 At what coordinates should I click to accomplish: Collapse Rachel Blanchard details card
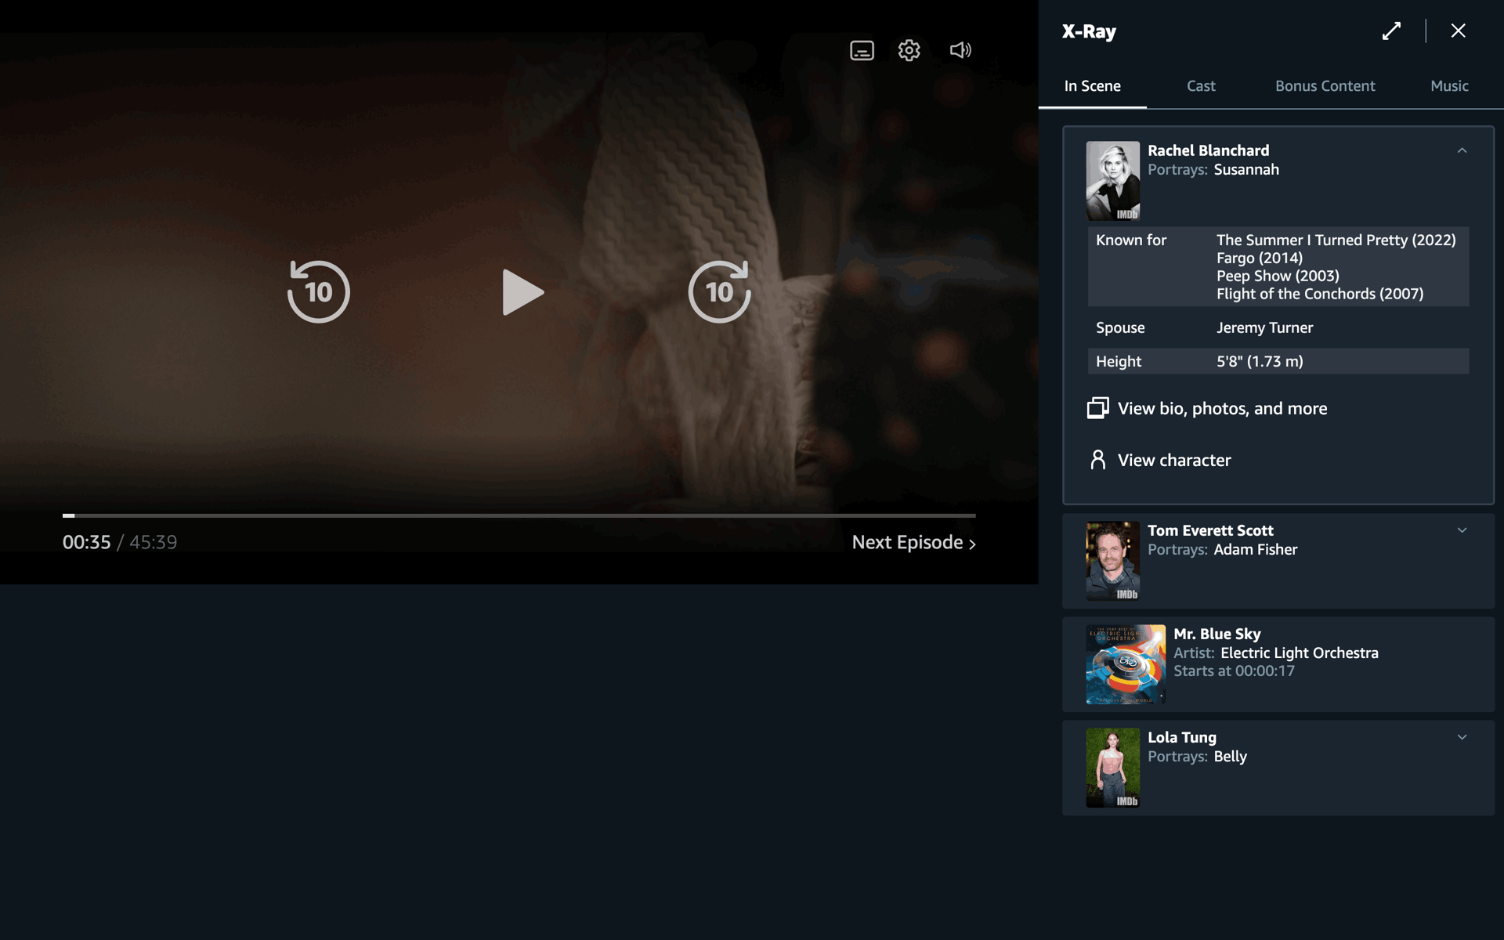click(x=1462, y=150)
